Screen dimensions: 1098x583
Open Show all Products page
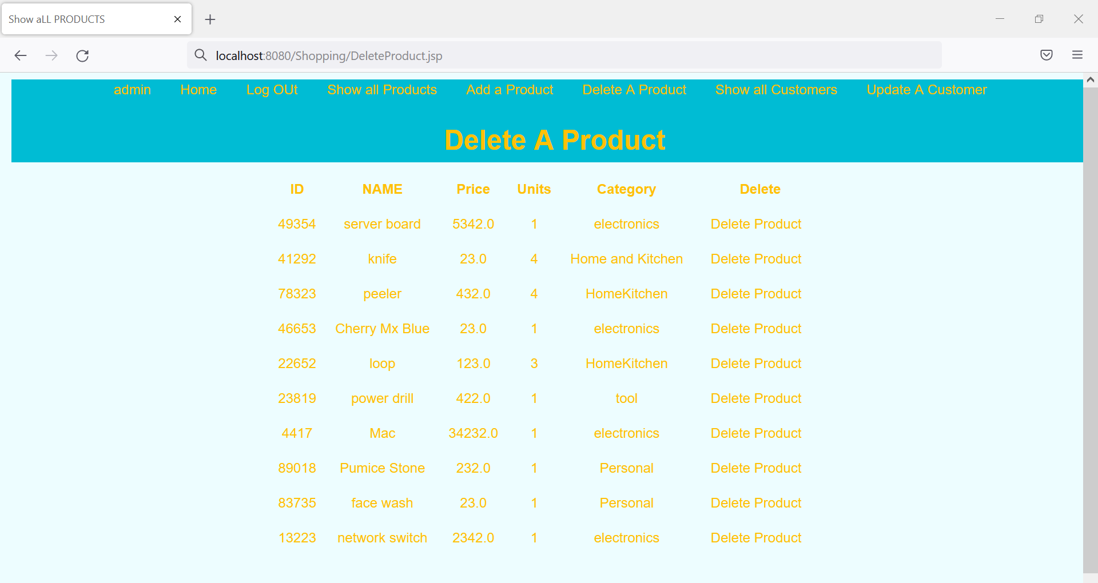382,90
